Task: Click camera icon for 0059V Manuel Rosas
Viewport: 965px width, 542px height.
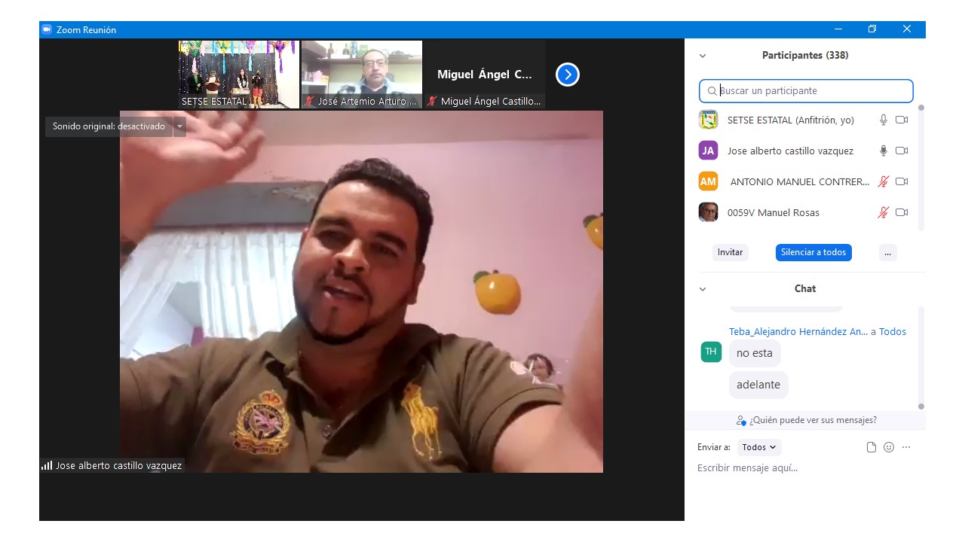Action: tap(902, 212)
